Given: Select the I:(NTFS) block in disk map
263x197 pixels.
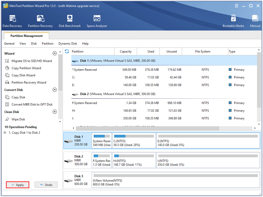Looking at the screenshot, I should [x=208, y=160].
